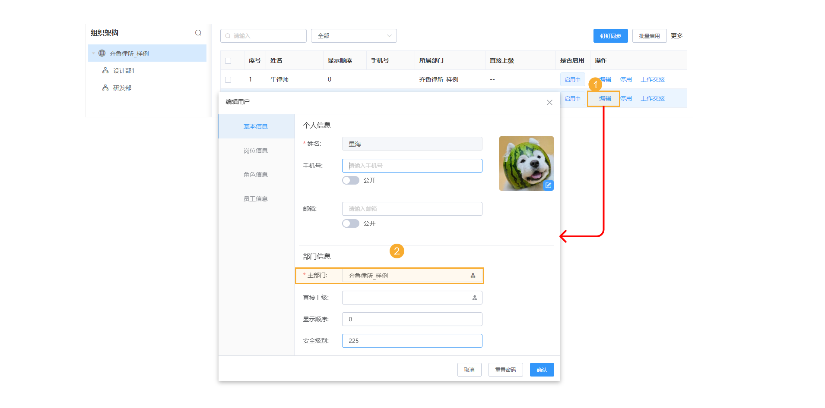
Task: Toggle the 公开 switch under email
Action: pyautogui.click(x=350, y=223)
